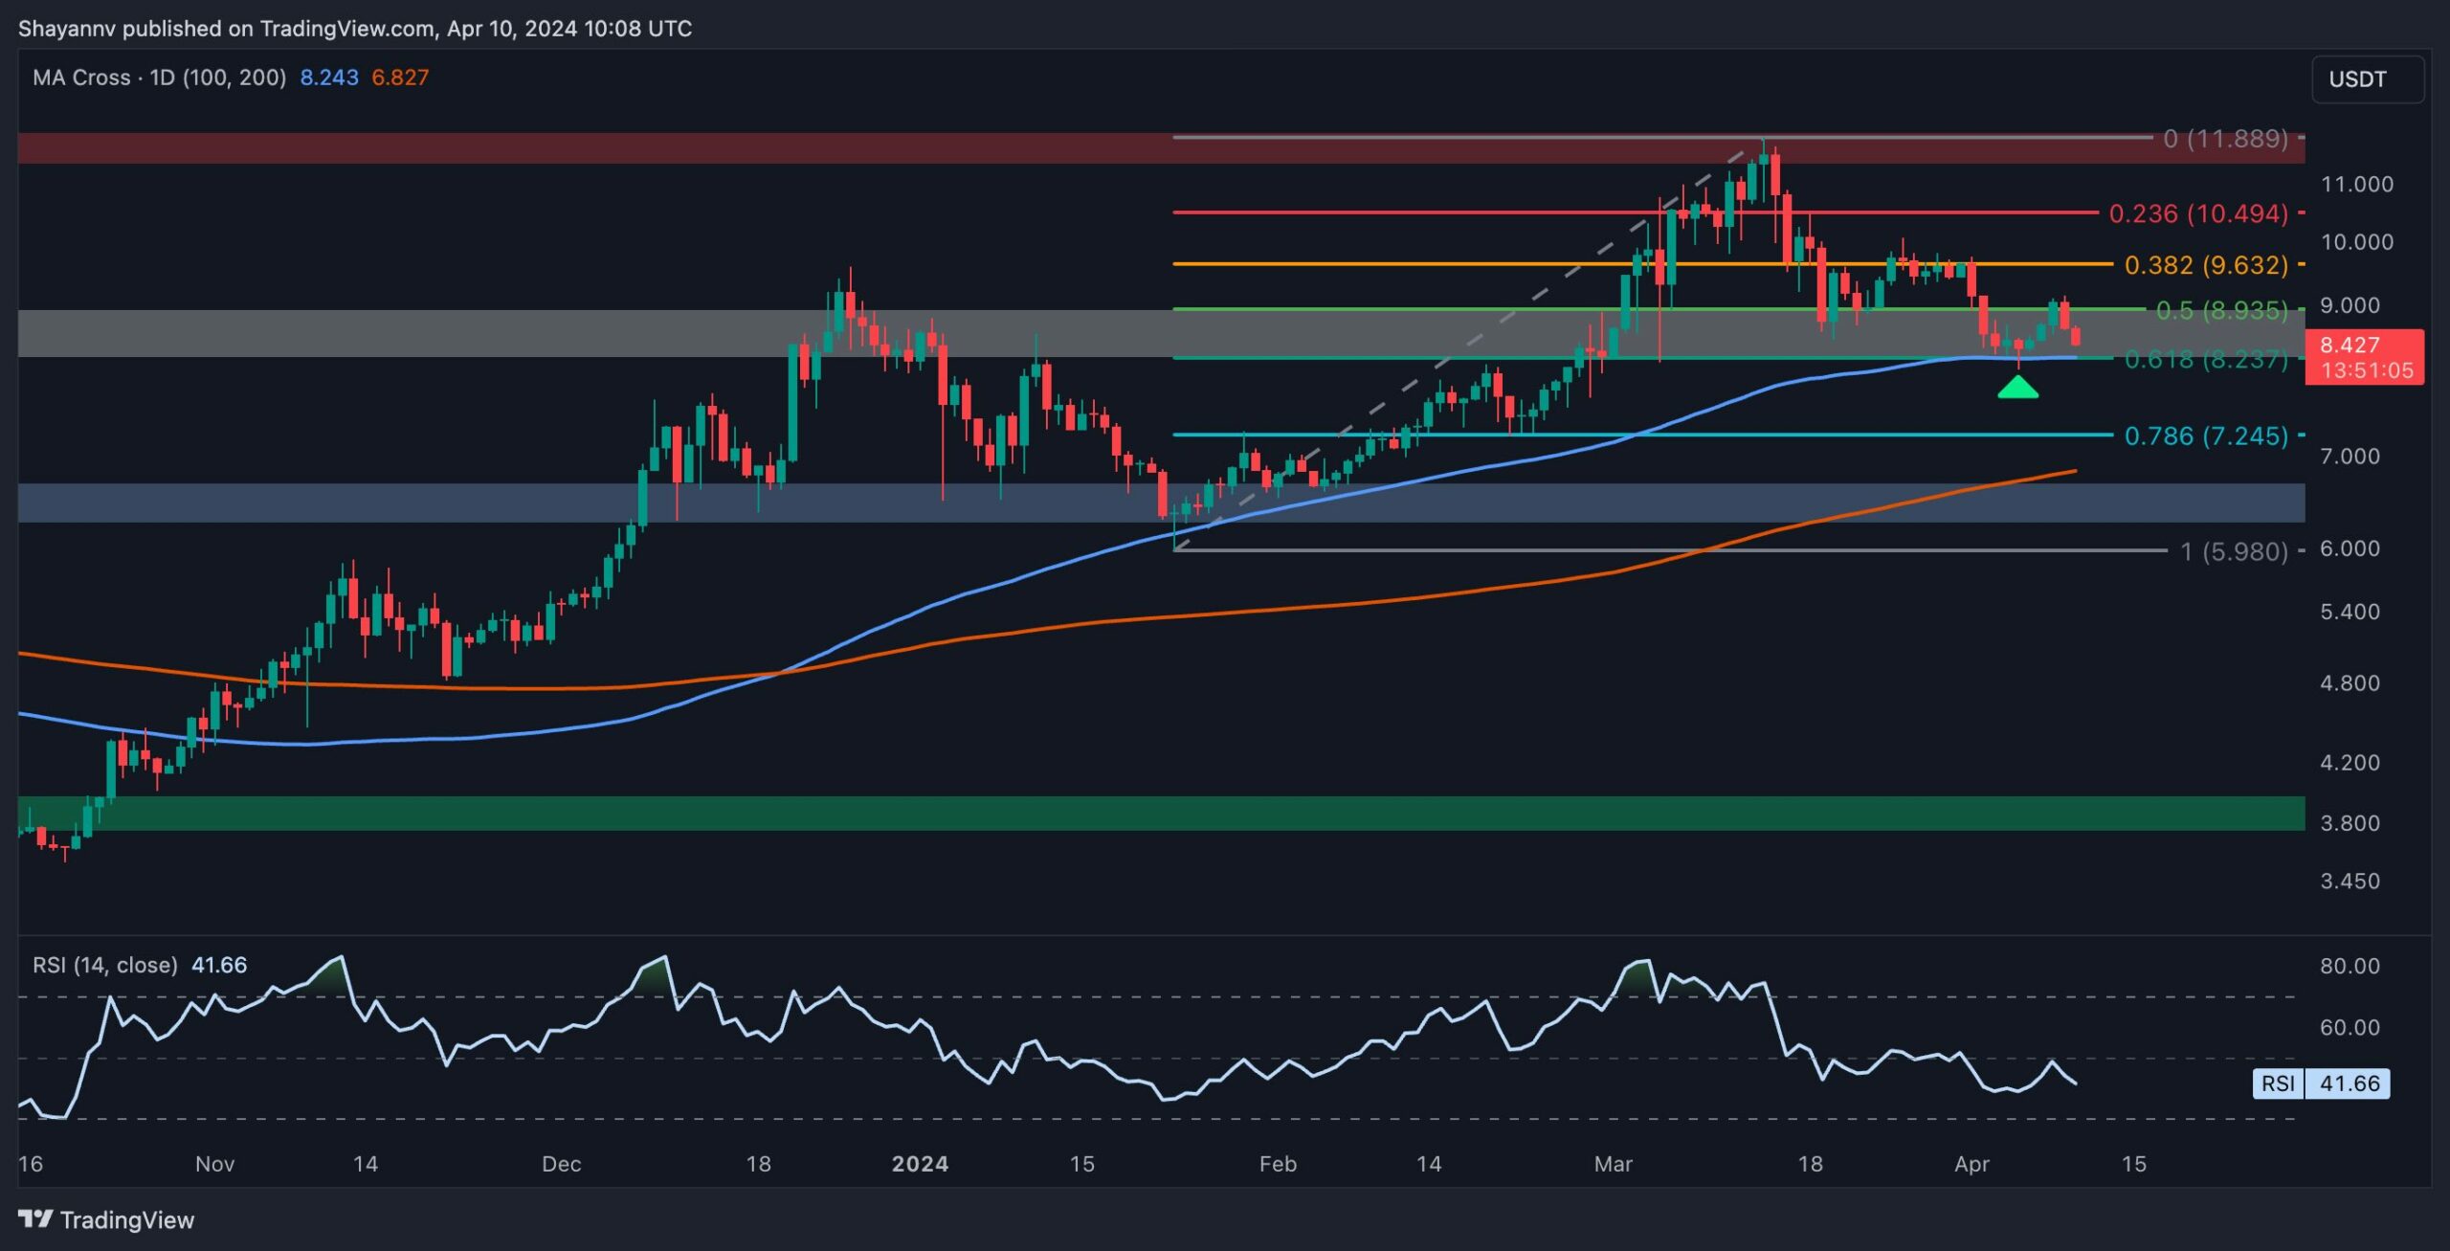Click the RSI (14, close) indicator label
Viewport: 2450px width, 1251px height.
pyautogui.click(x=105, y=965)
